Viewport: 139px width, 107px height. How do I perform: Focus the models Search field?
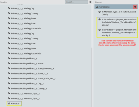pos(76,2)
